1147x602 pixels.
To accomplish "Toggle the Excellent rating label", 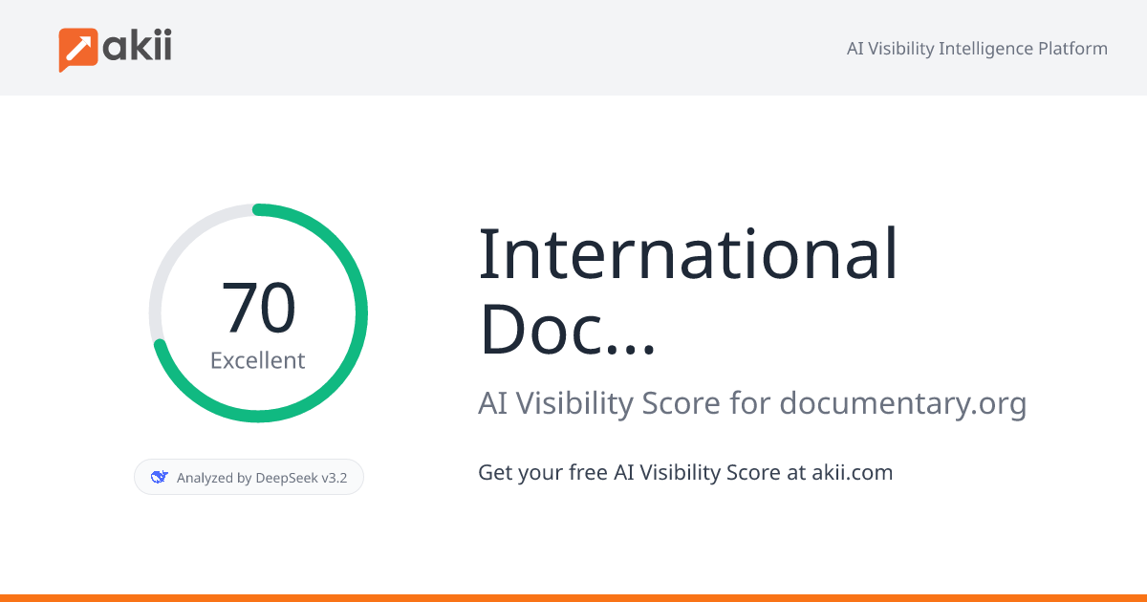I will [258, 360].
